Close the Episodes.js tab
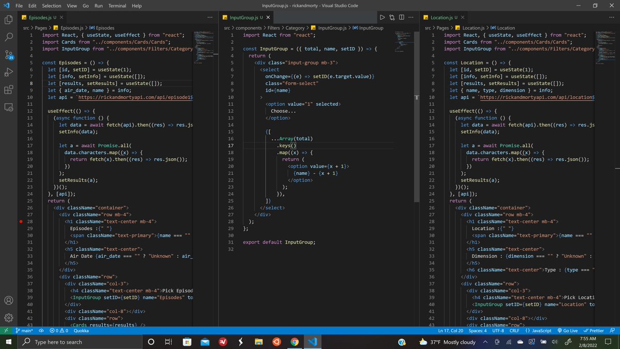This screenshot has width=620, height=349. 61,18
